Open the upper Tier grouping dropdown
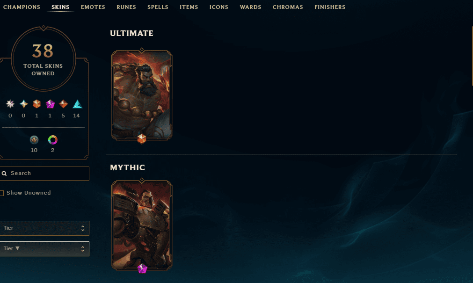The width and height of the screenshot is (473, 283). tap(44, 228)
